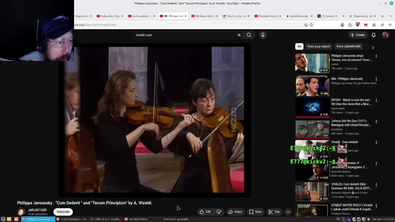Open Johnny Got His Gun title link
Image resolution: width=395 pixels, height=222 pixels.
point(351,123)
